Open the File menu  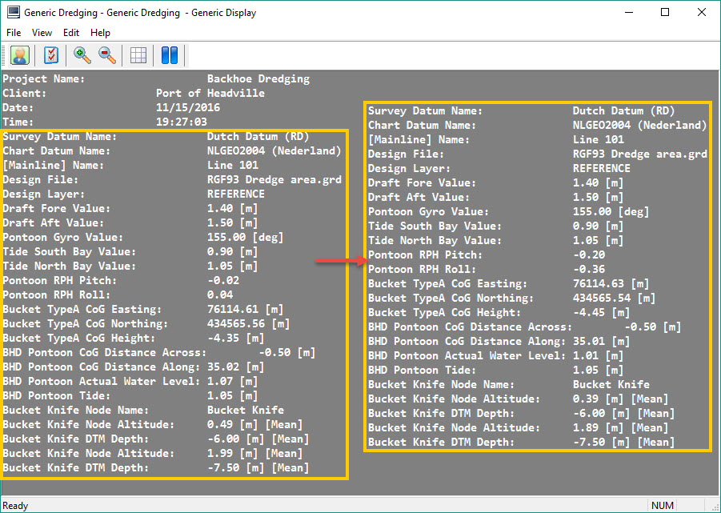click(x=14, y=33)
